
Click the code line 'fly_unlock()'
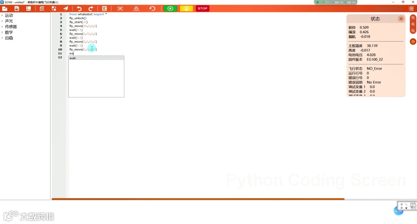[x=78, y=18]
